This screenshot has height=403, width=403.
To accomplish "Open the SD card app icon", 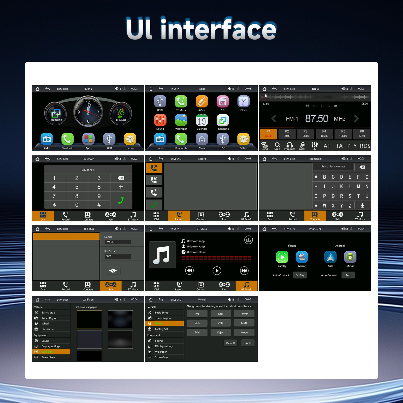I will point(223,102).
